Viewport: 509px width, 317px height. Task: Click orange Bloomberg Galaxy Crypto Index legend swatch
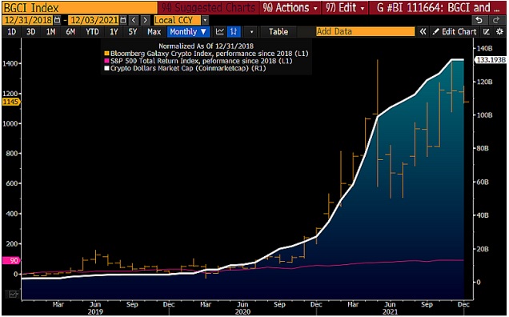pyautogui.click(x=106, y=54)
